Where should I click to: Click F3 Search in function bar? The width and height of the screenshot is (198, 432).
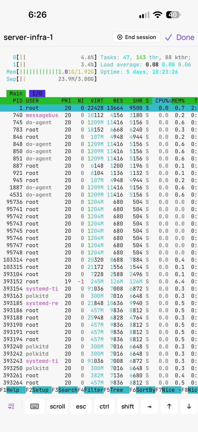pos(65,390)
